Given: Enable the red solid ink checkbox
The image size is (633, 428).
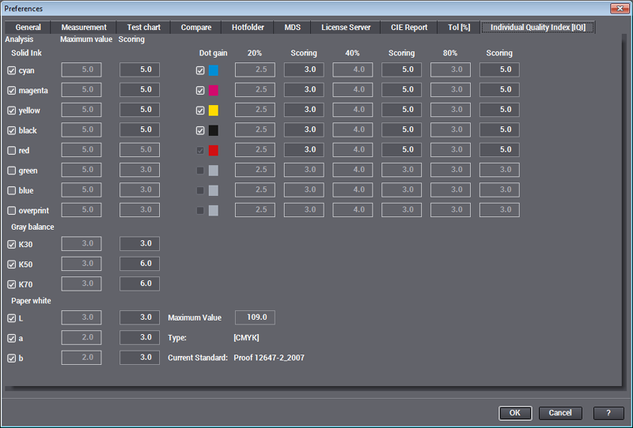Looking at the screenshot, I should point(11,150).
